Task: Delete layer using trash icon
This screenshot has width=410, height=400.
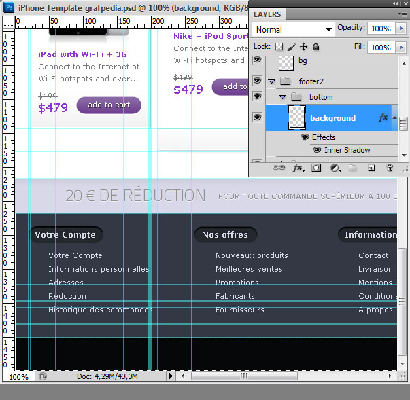Action: 390,168
